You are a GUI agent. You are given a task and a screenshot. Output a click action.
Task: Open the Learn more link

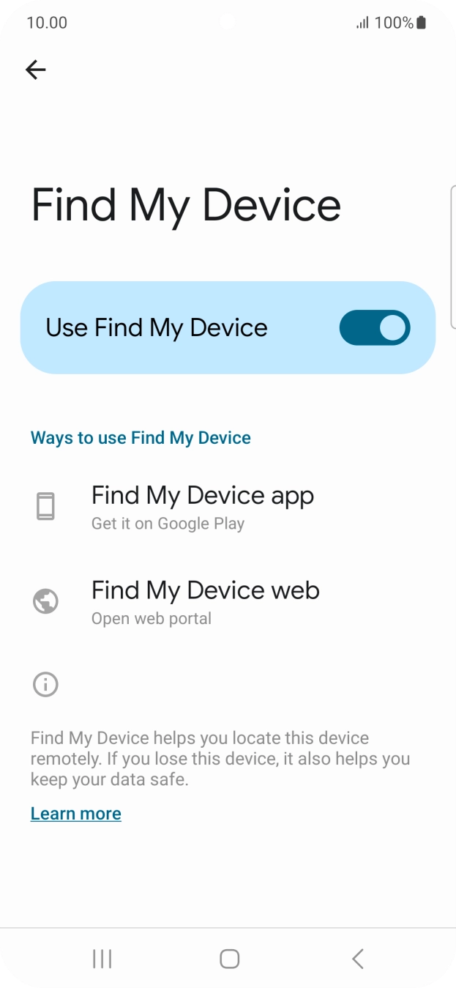click(x=76, y=813)
